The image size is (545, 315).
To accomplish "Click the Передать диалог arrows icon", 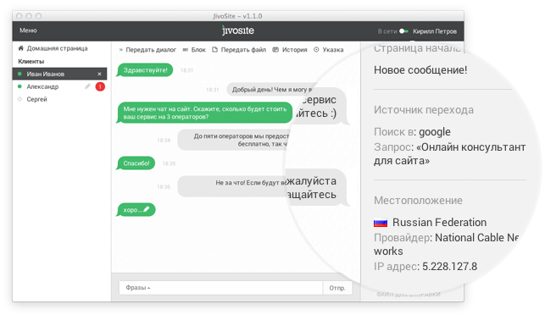I will point(121,50).
